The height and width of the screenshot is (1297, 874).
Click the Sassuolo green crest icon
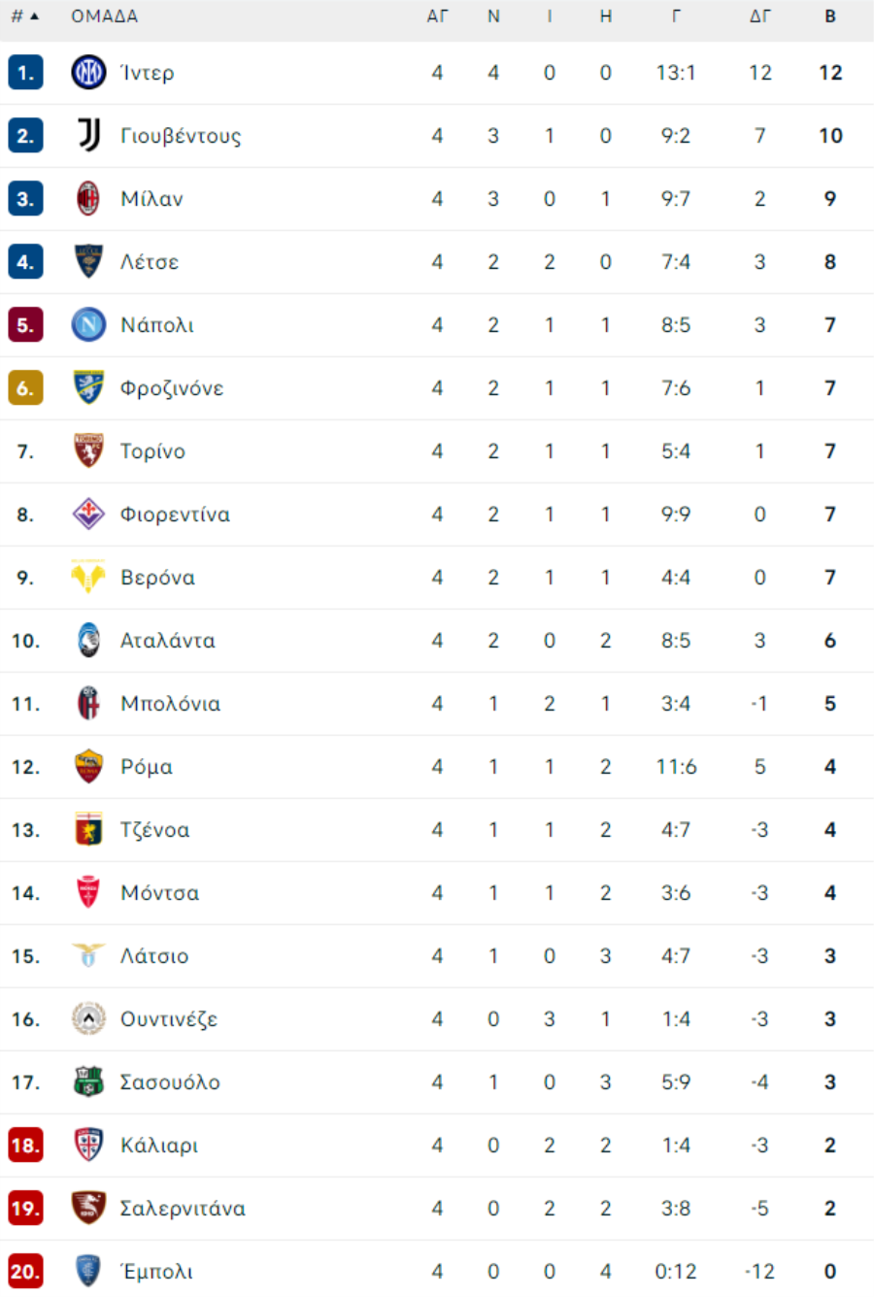click(x=88, y=1081)
